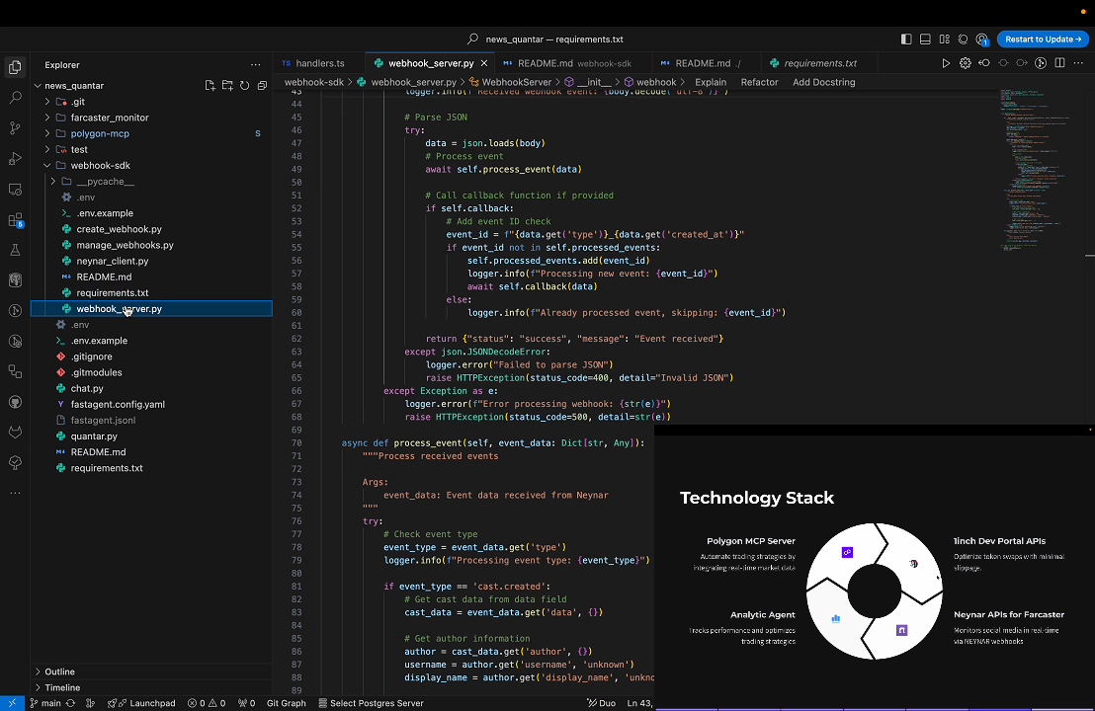Close the webhook_server.py tab

point(484,63)
